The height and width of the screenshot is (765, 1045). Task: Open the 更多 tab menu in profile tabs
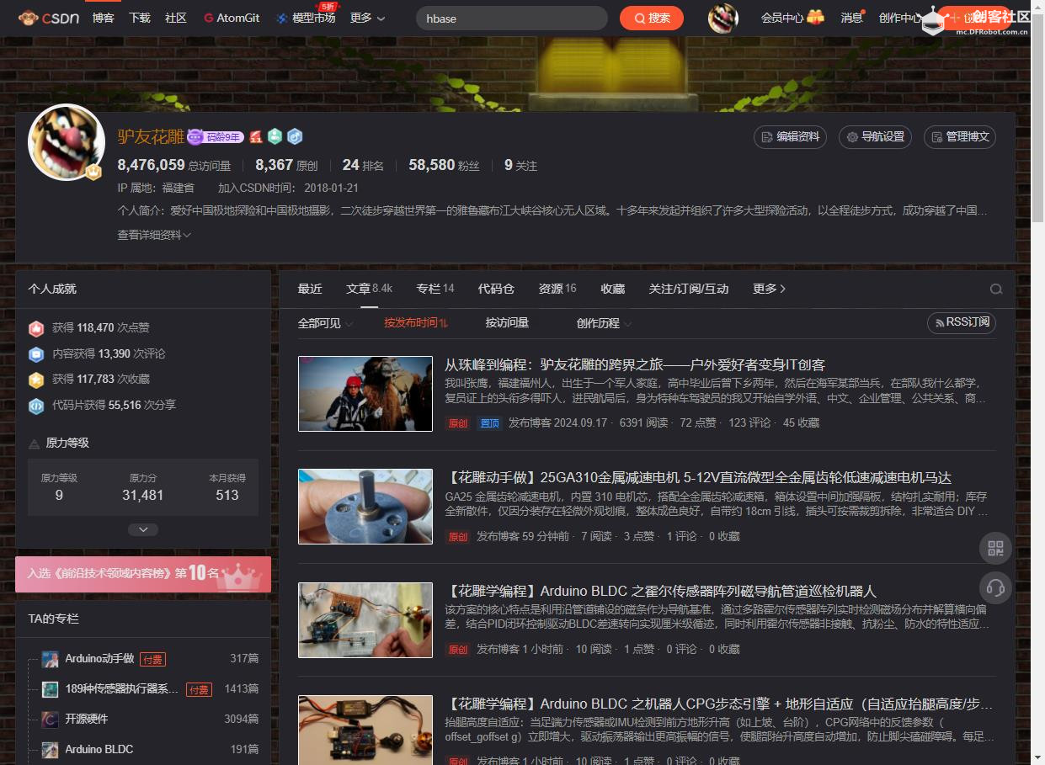pos(769,289)
